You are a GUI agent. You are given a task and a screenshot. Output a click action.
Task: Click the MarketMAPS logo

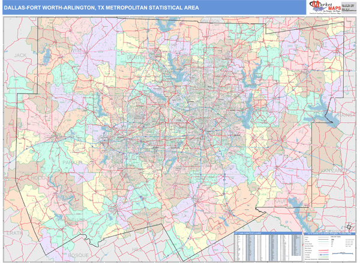325,8
